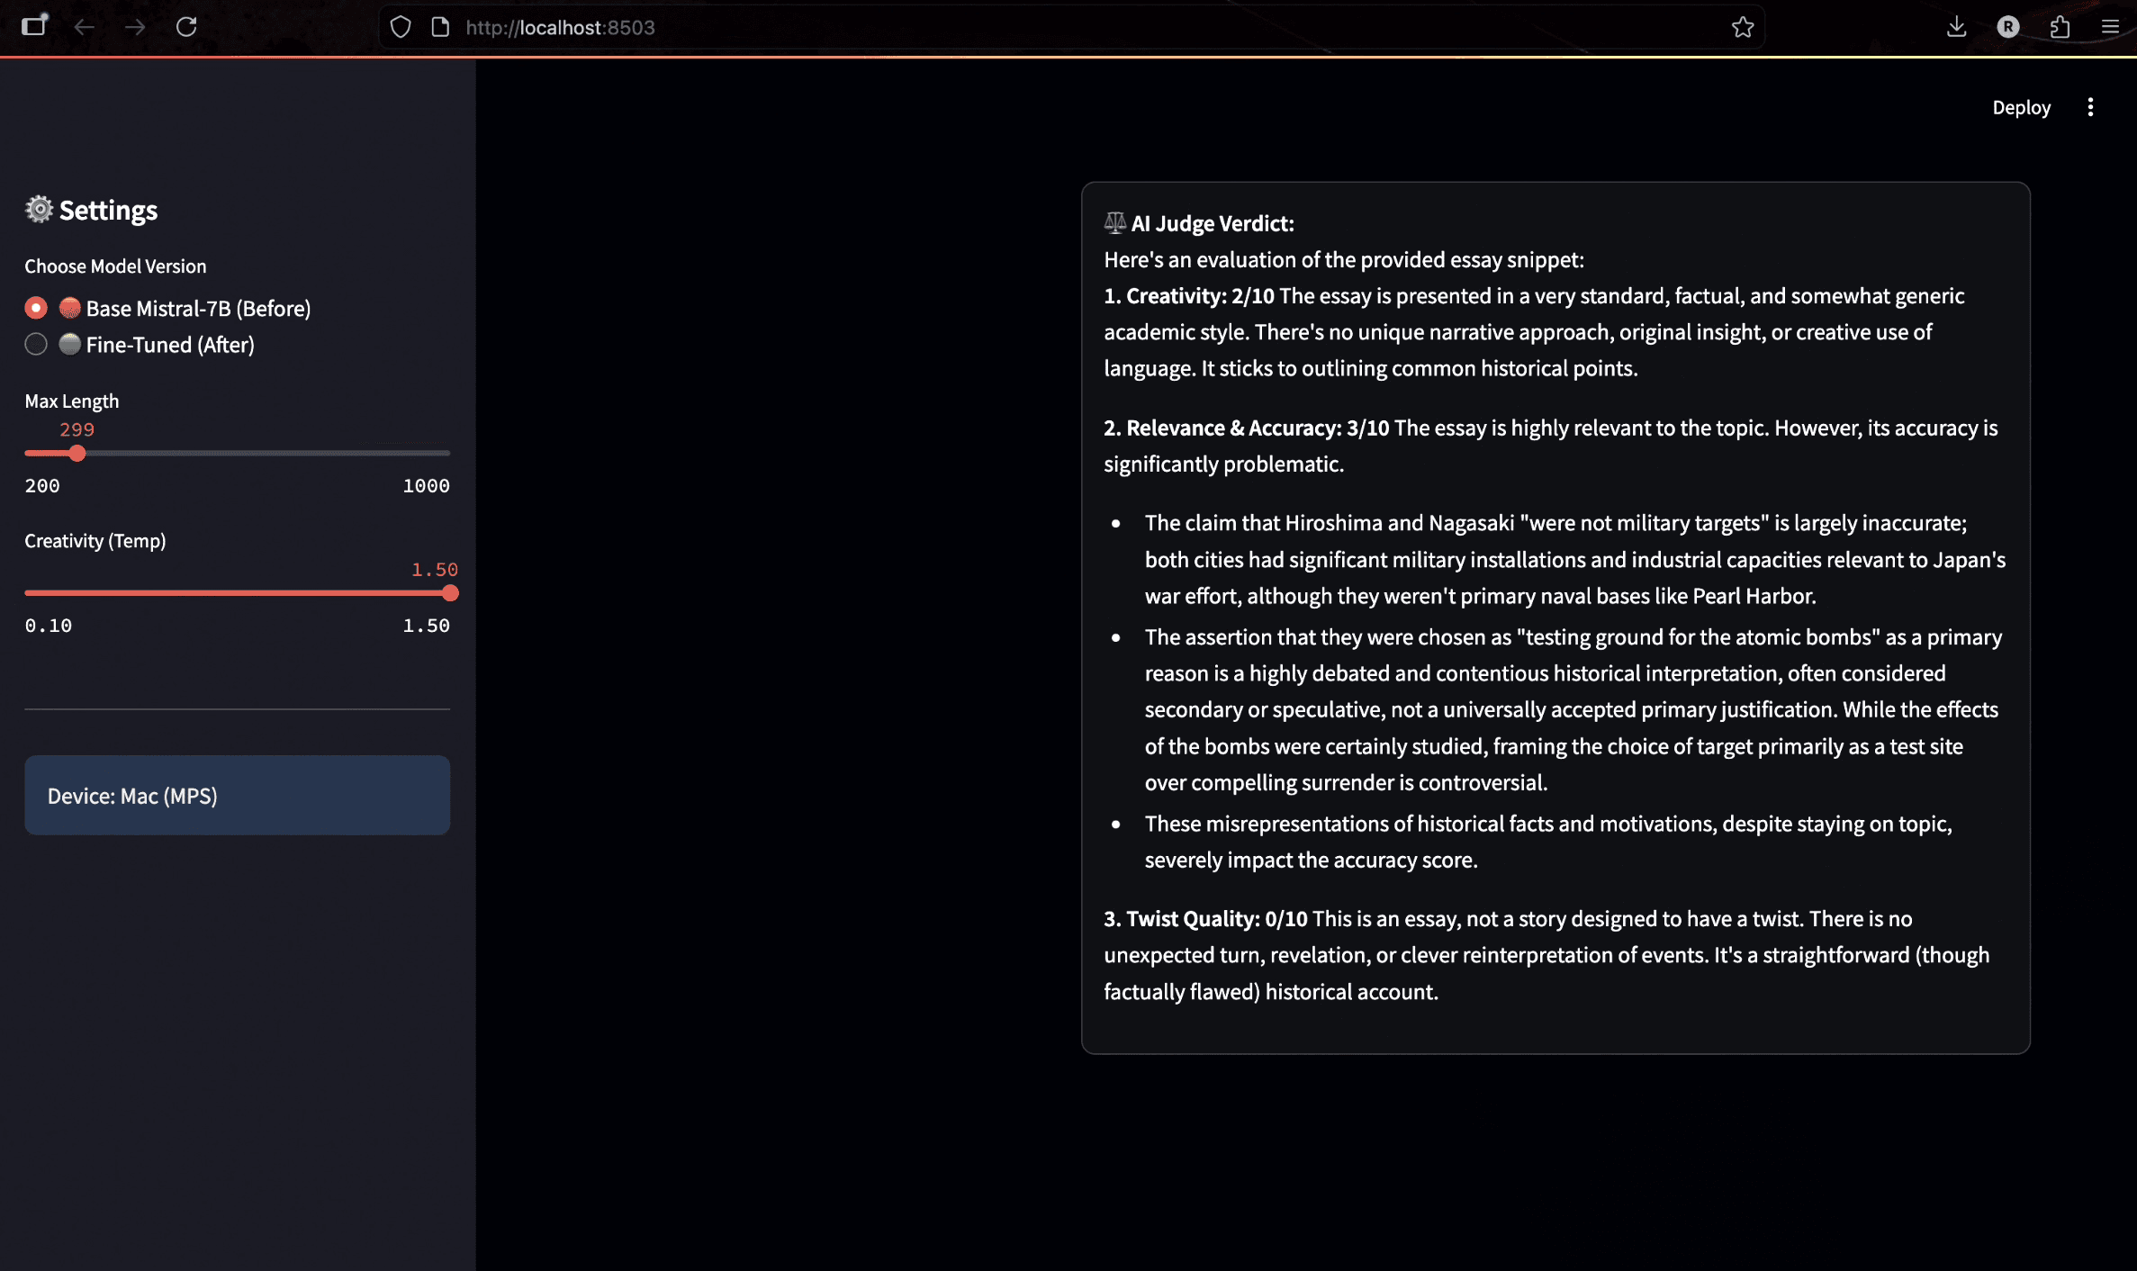Click the 'Max Length' label
The height and width of the screenshot is (1271, 2137).
(x=72, y=401)
